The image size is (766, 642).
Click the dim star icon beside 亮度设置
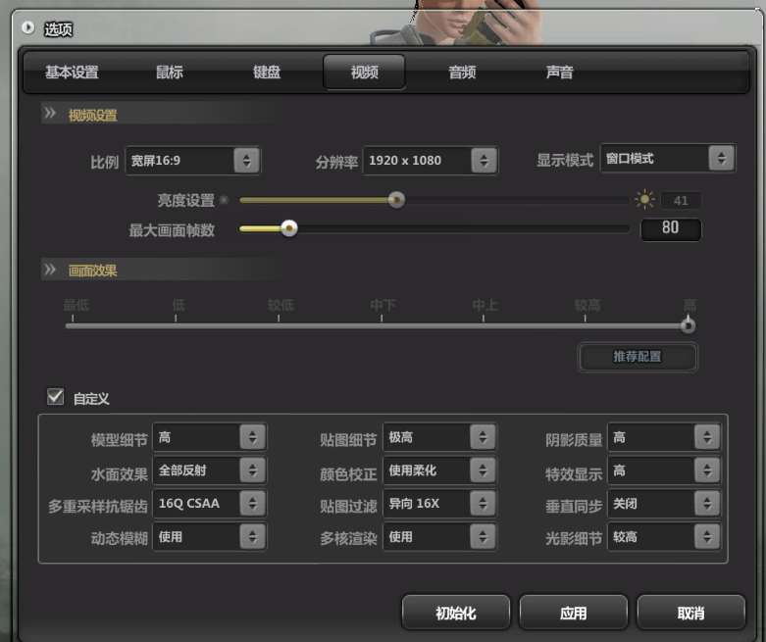223,200
